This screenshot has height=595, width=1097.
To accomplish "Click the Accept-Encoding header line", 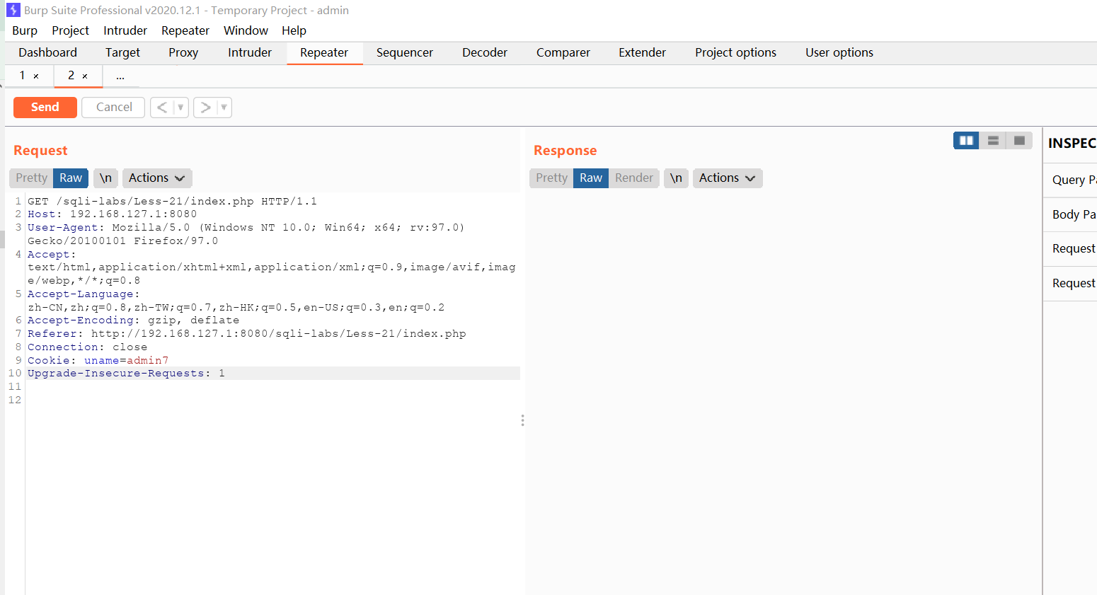I will (133, 320).
